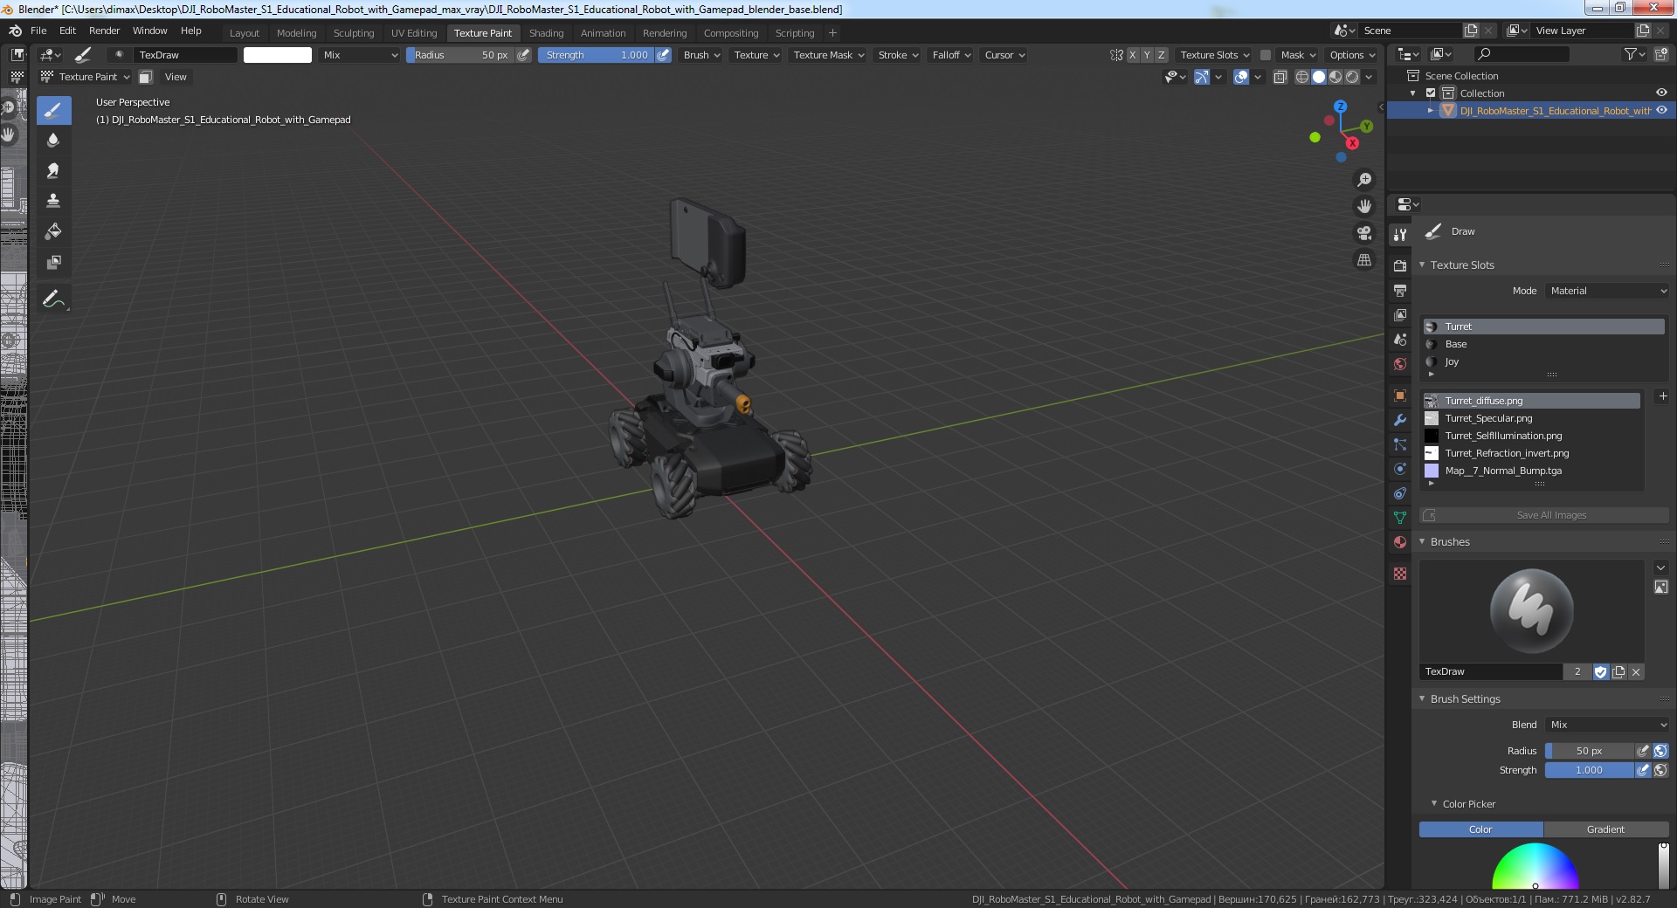The height and width of the screenshot is (908, 1677).
Task: Enable the Mask checkbox in header
Action: click(1265, 55)
